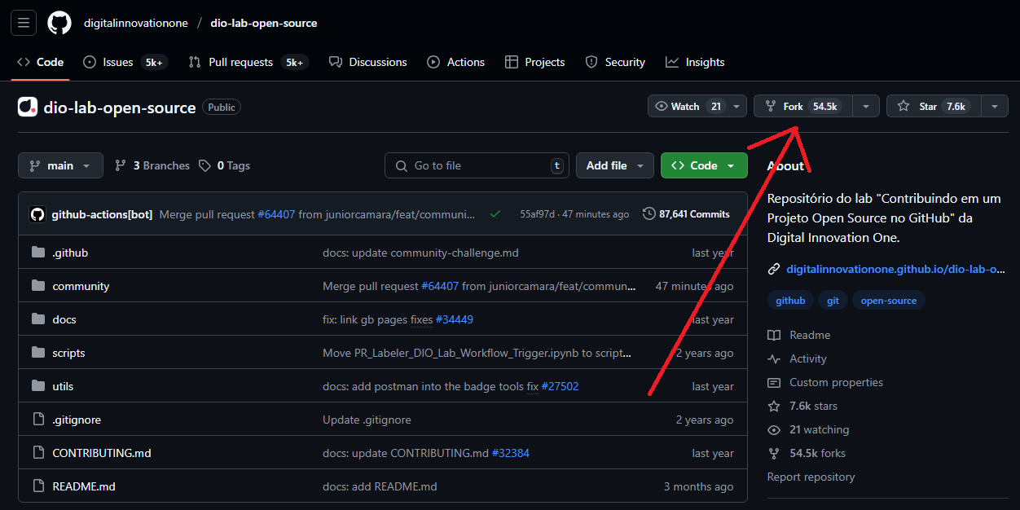The height and width of the screenshot is (510, 1020).
Task: Click the "Update .gitignore" commit message
Action: [367, 420]
